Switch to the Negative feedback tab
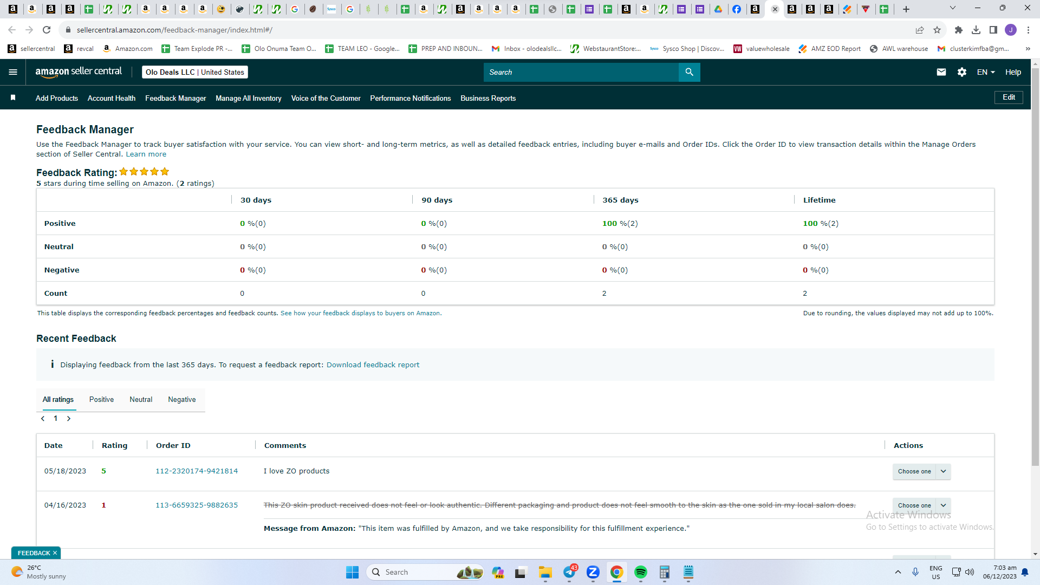The height and width of the screenshot is (585, 1040). coord(182,400)
